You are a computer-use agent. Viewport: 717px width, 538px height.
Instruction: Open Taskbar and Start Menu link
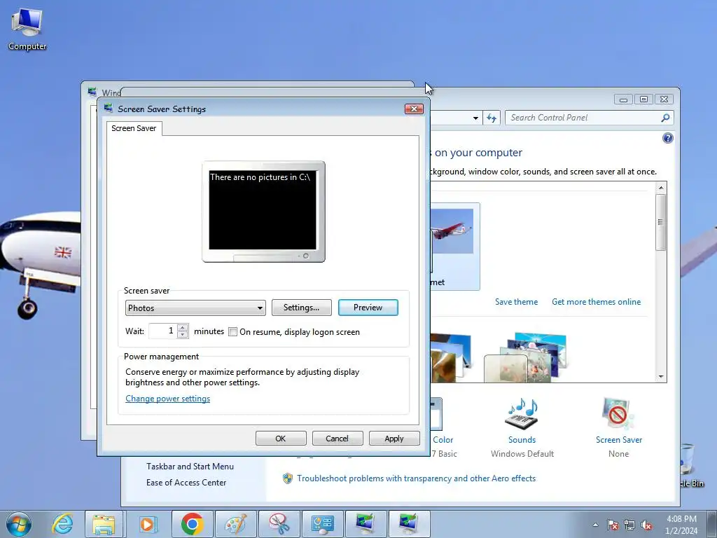pyautogui.click(x=190, y=466)
